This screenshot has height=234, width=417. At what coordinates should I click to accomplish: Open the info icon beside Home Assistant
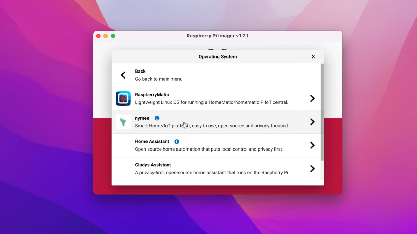coord(176,141)
